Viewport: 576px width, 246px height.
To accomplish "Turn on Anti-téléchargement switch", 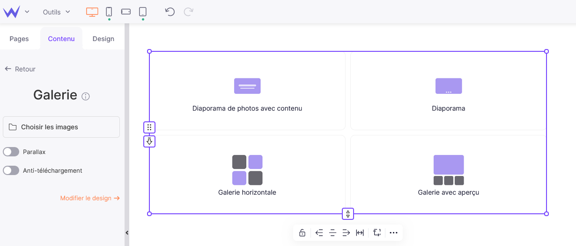I will coord(11,170).
